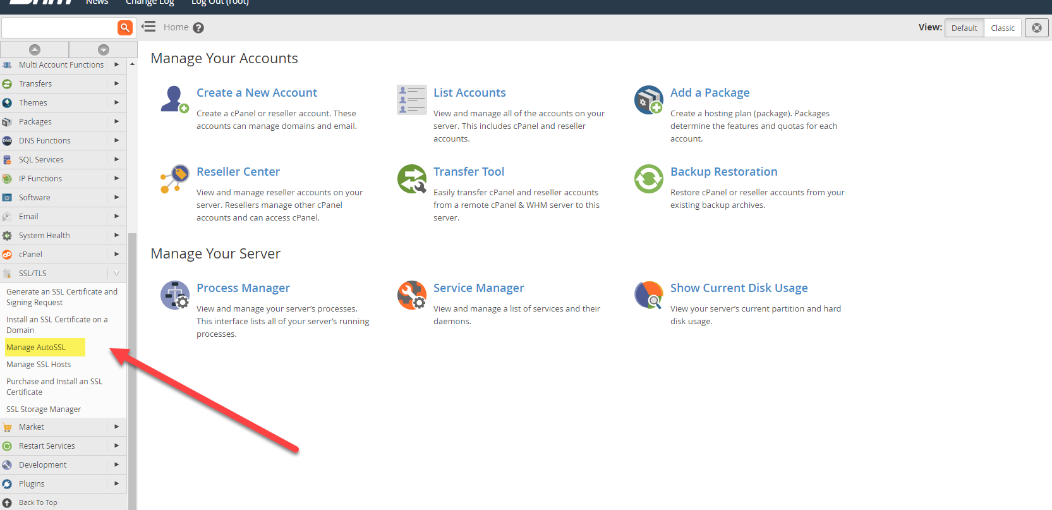
Task: Click the Reseller Center tag icon
Action: pyautogui.click(x=174, y=179)
